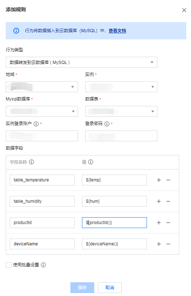
Task: Click info icon next to 值 header
Action: click(91, 162)
